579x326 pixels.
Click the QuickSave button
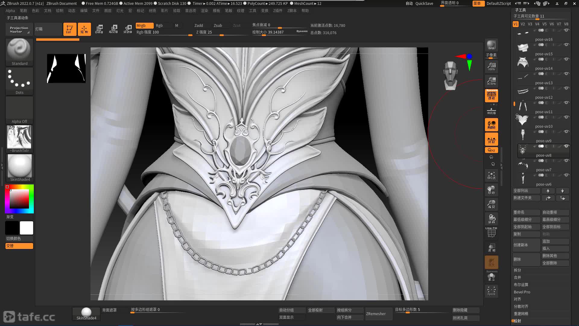[424, 3]
